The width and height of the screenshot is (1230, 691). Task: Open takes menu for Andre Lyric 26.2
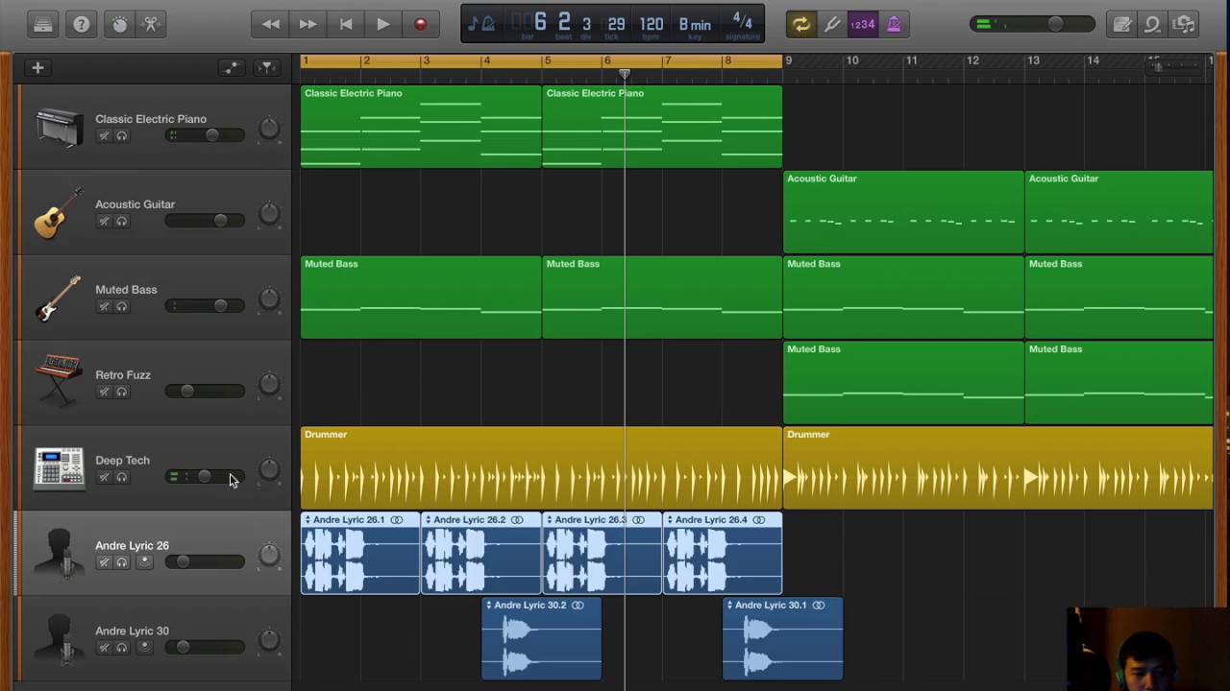(428, 520)
